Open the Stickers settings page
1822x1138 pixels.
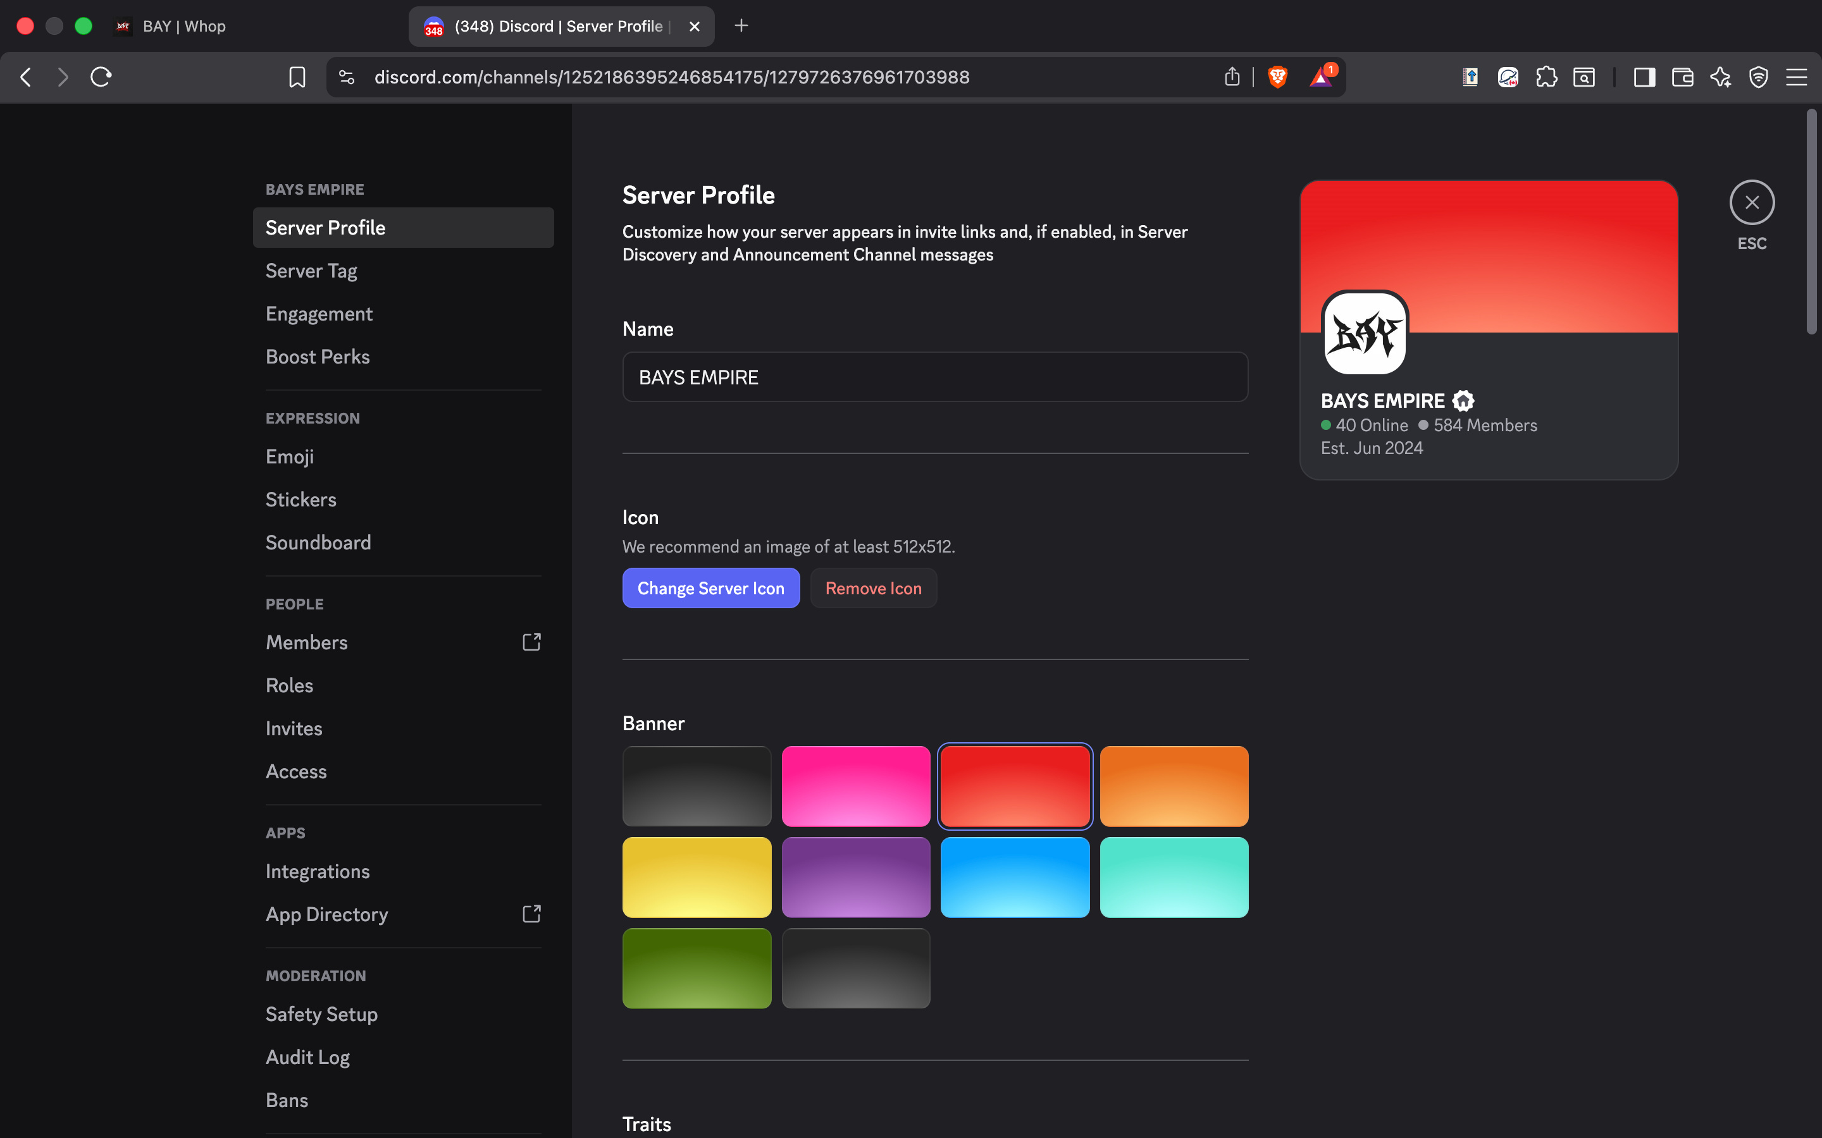tap(404, 499)
